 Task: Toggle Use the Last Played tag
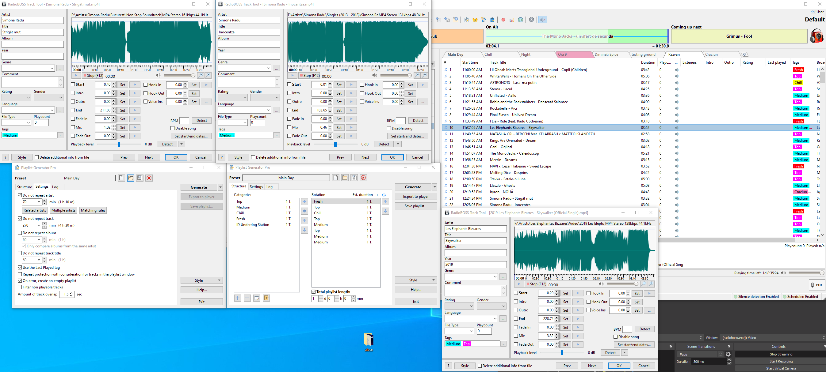click(20, 267)
